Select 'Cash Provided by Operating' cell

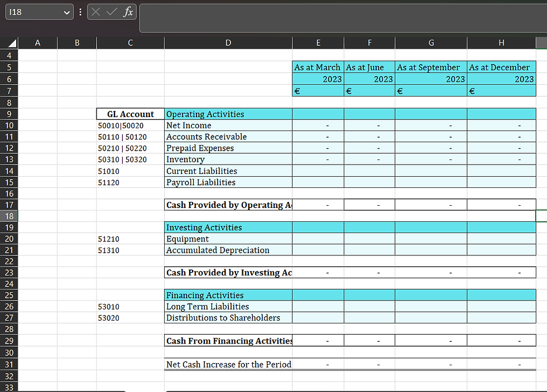(x=228, y=205)
